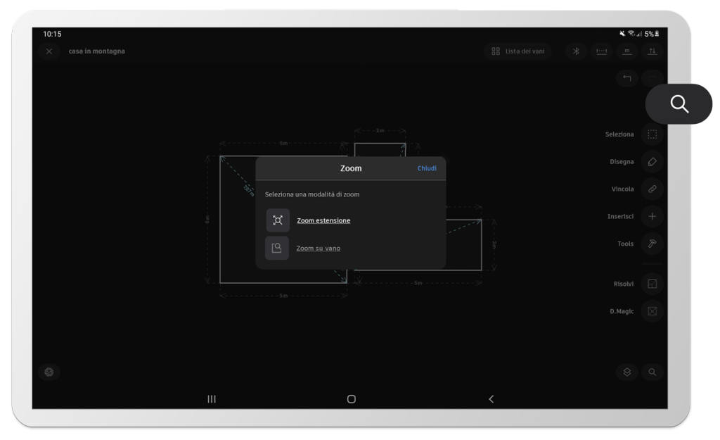The width and height of the screenshot is (720, 440).
Task: Tap the Seleziona label
Action: tap(619, 134)
